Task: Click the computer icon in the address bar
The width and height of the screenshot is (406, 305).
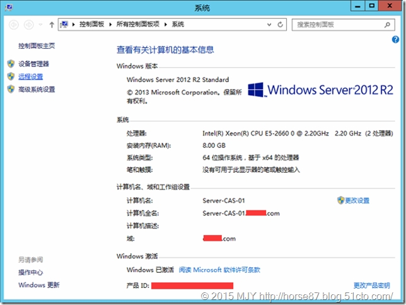Action: tap(64, 25)
